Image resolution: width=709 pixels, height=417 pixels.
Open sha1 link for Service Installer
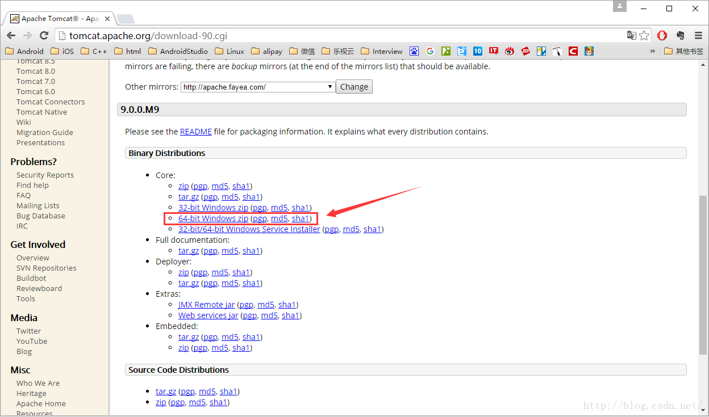coord(372,229)
